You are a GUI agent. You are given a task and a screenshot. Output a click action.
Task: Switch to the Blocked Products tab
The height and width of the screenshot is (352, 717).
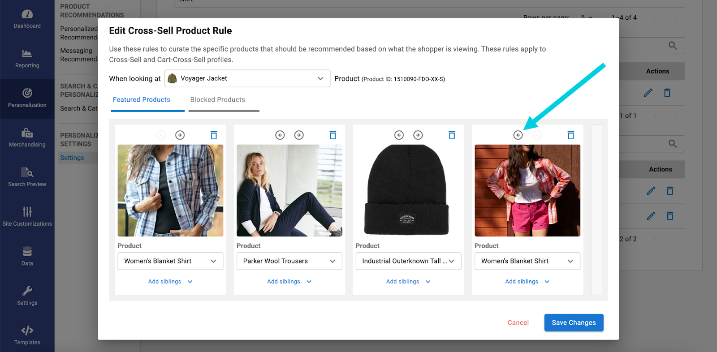(x=218, y=100)
